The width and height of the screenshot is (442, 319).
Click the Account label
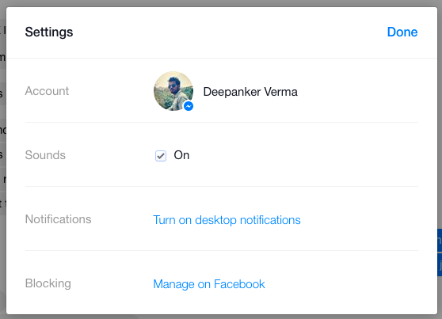coord(47,91)
